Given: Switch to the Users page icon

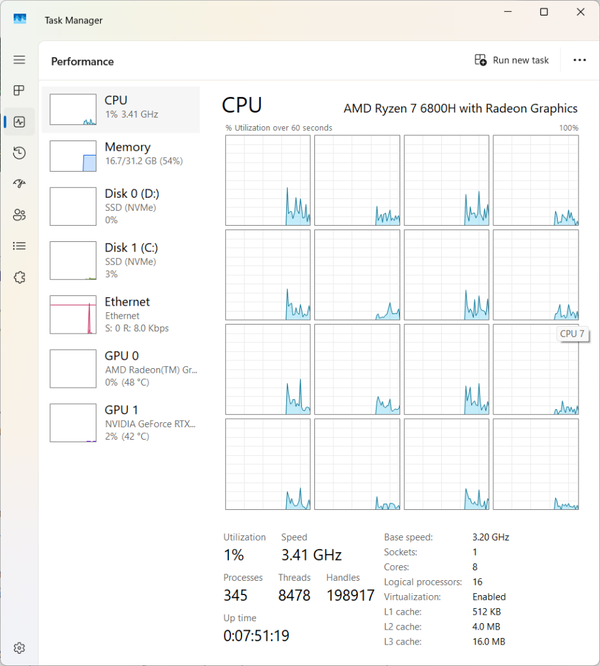Looking at the screenshot, I should click(20, 215).
